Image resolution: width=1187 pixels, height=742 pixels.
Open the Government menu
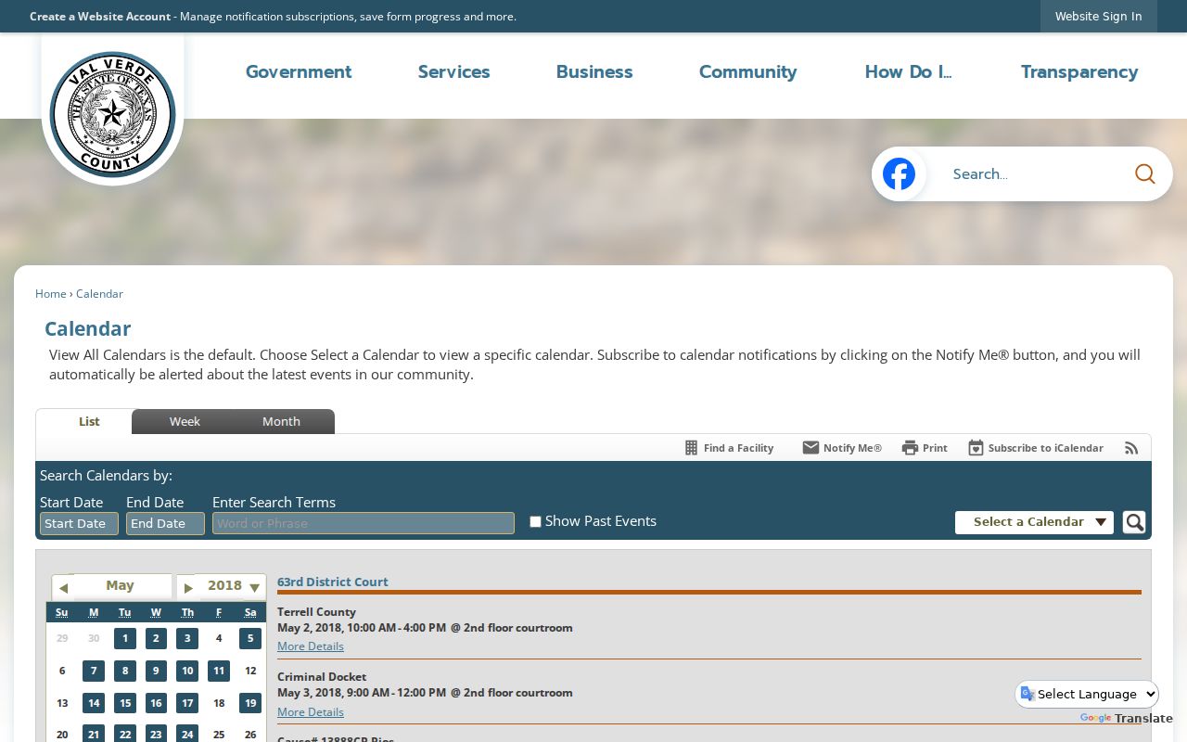(x=299, y=71)
